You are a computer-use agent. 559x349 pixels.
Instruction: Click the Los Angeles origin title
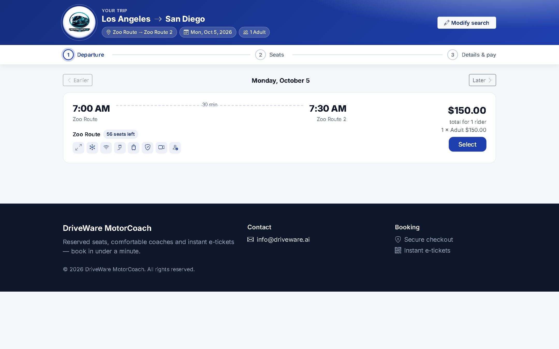[126, 19]
